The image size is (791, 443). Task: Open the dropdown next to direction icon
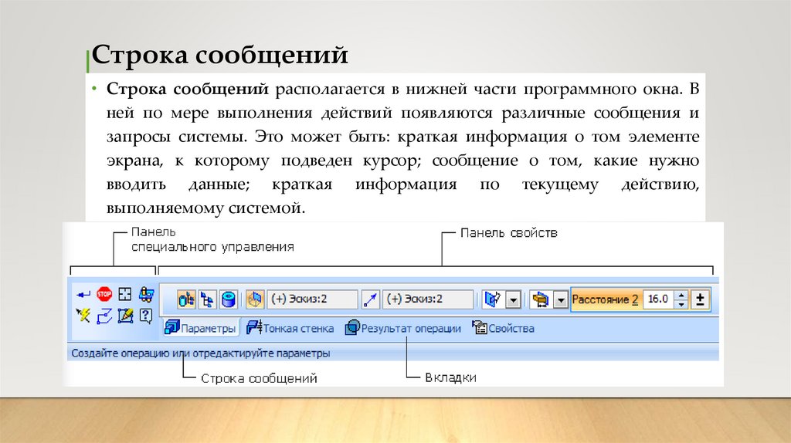(x=514, y=300)
